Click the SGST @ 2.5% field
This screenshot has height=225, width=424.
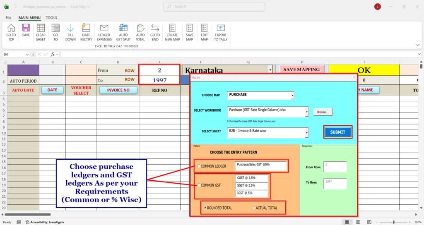(x=251, y=186)
